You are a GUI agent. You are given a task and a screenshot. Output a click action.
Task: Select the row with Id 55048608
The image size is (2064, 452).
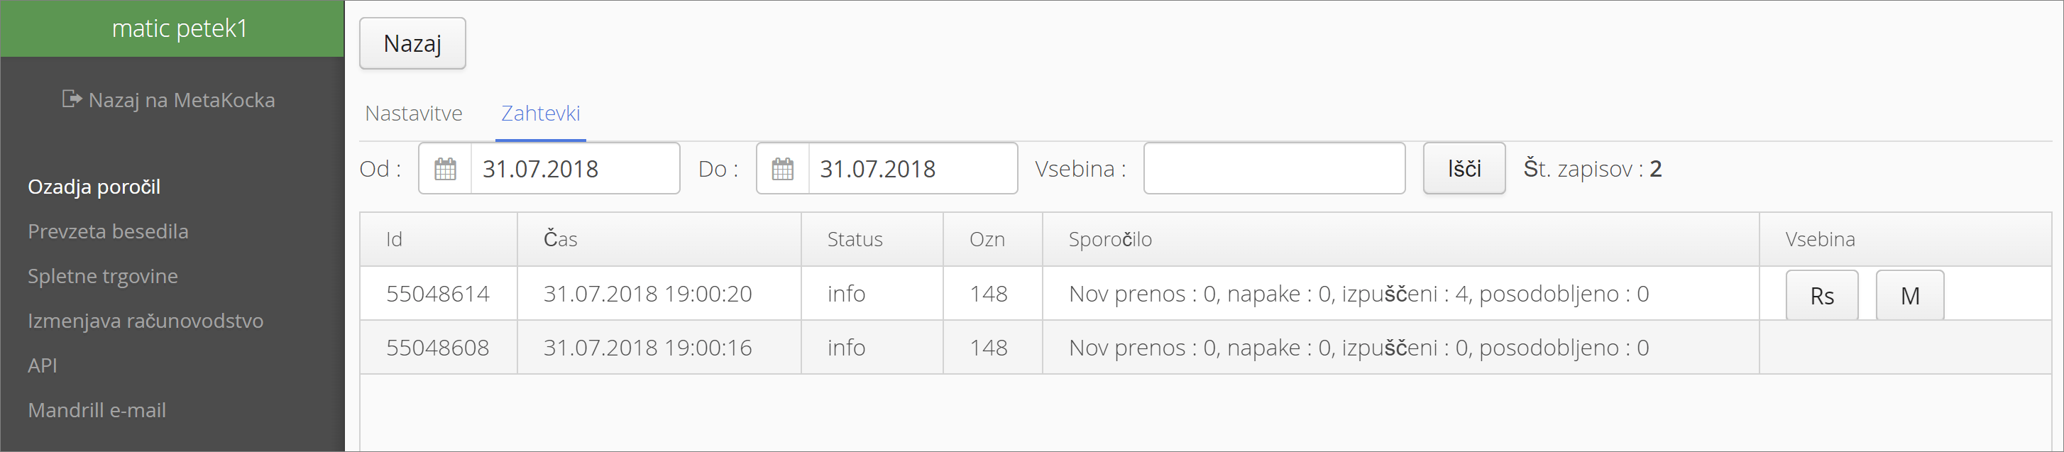point(1205,347)
